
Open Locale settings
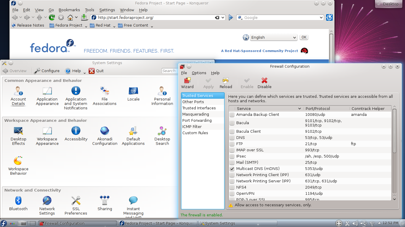pyautogui.click(x=133, y=94)
